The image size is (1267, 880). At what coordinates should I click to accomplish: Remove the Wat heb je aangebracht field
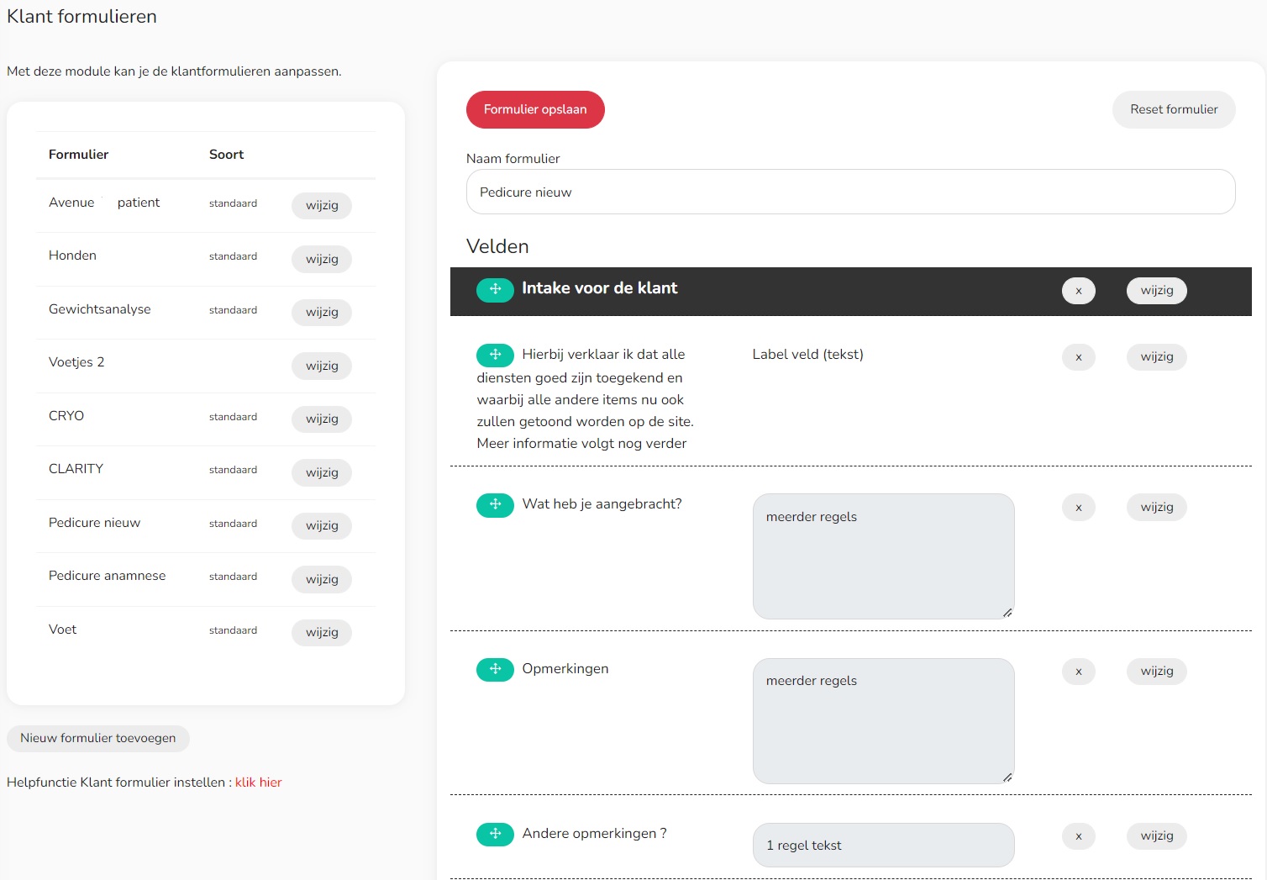(x=1078, y=508)
